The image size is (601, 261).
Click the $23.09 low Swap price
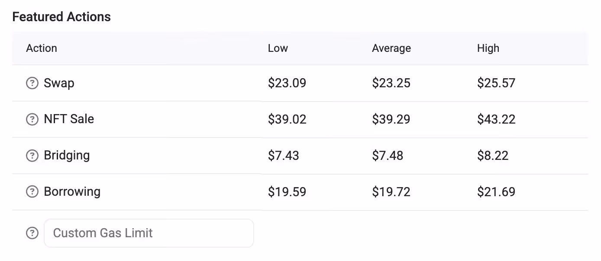(x=287, y=83)
